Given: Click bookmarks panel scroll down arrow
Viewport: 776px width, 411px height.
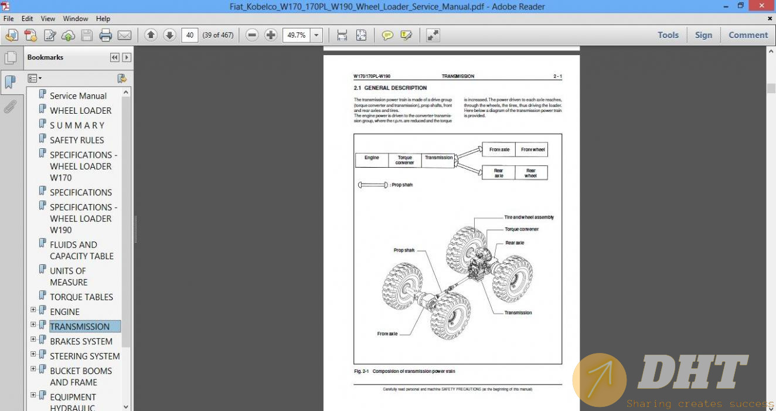Looking at the screenshot, I should pos(126,406).
